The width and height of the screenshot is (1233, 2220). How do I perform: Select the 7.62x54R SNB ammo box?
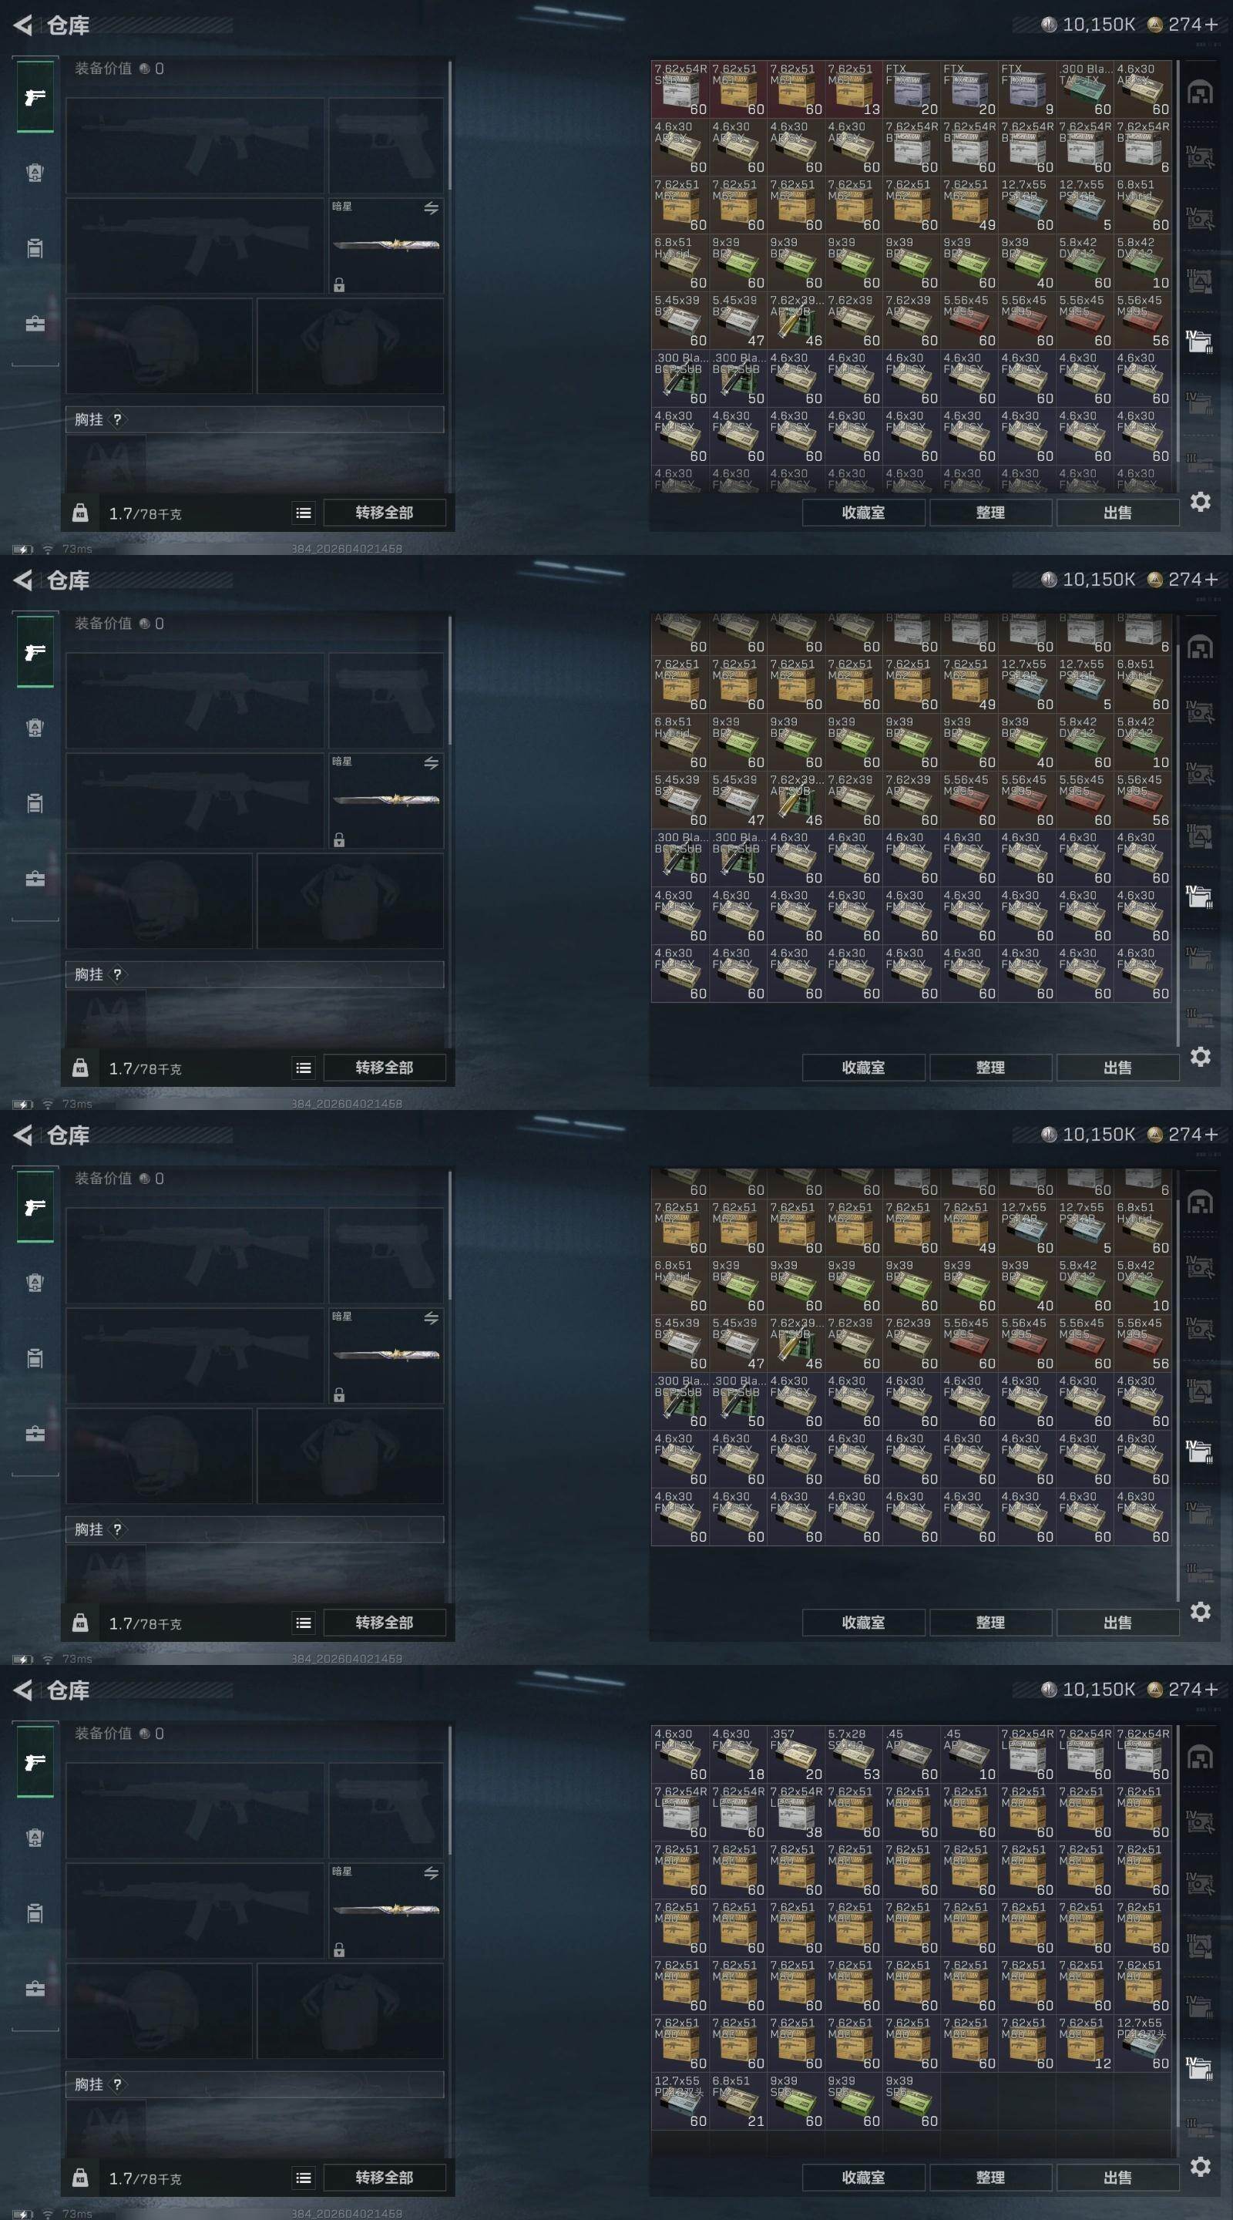680,89
